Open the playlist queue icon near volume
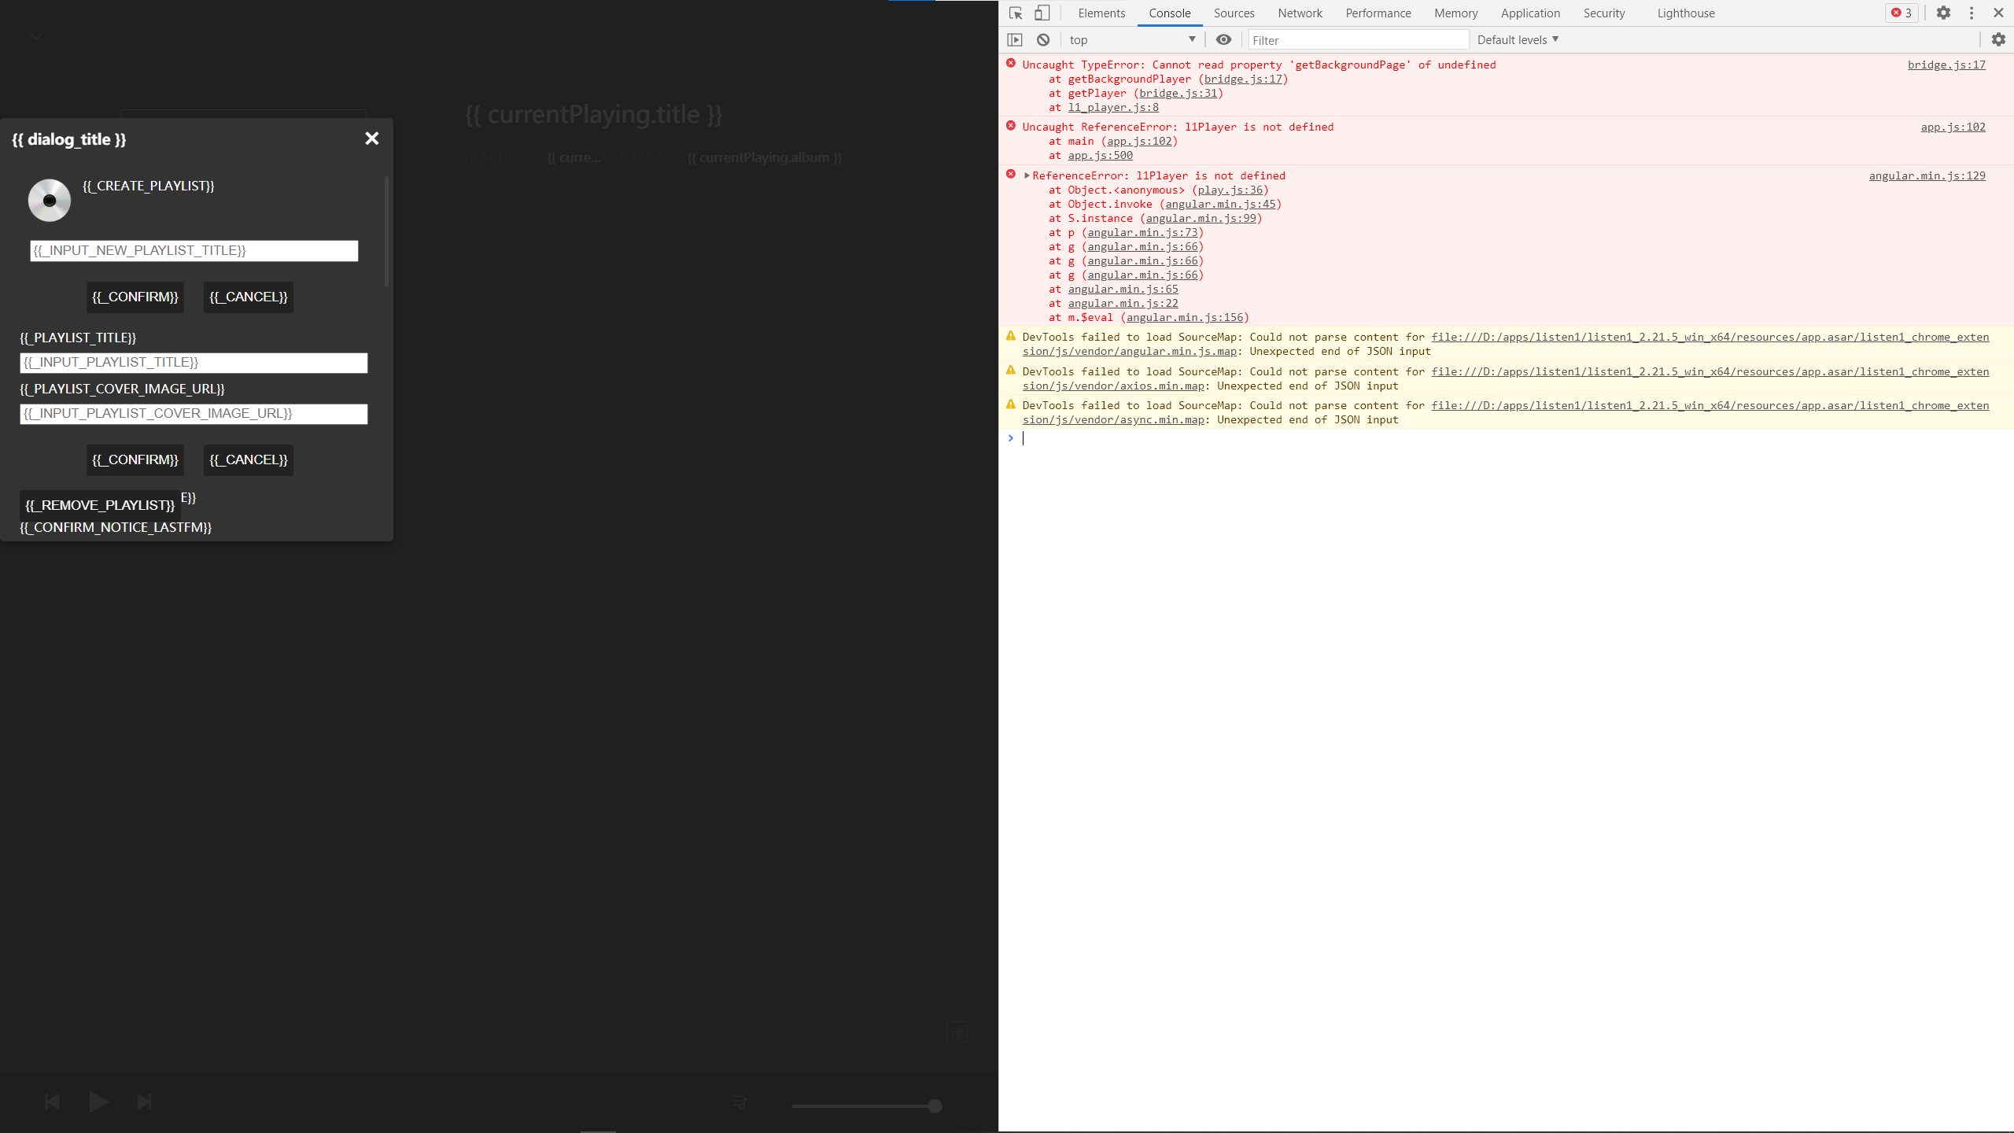 [x=739, y=1102]
